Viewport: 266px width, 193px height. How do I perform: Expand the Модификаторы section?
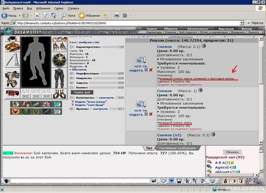pos(71,73)
